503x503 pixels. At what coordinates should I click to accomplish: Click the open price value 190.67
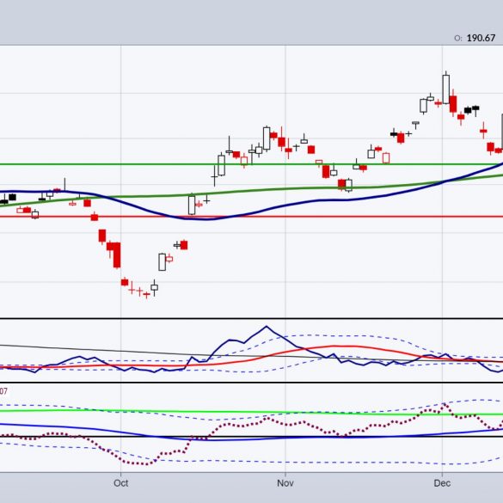481,38
